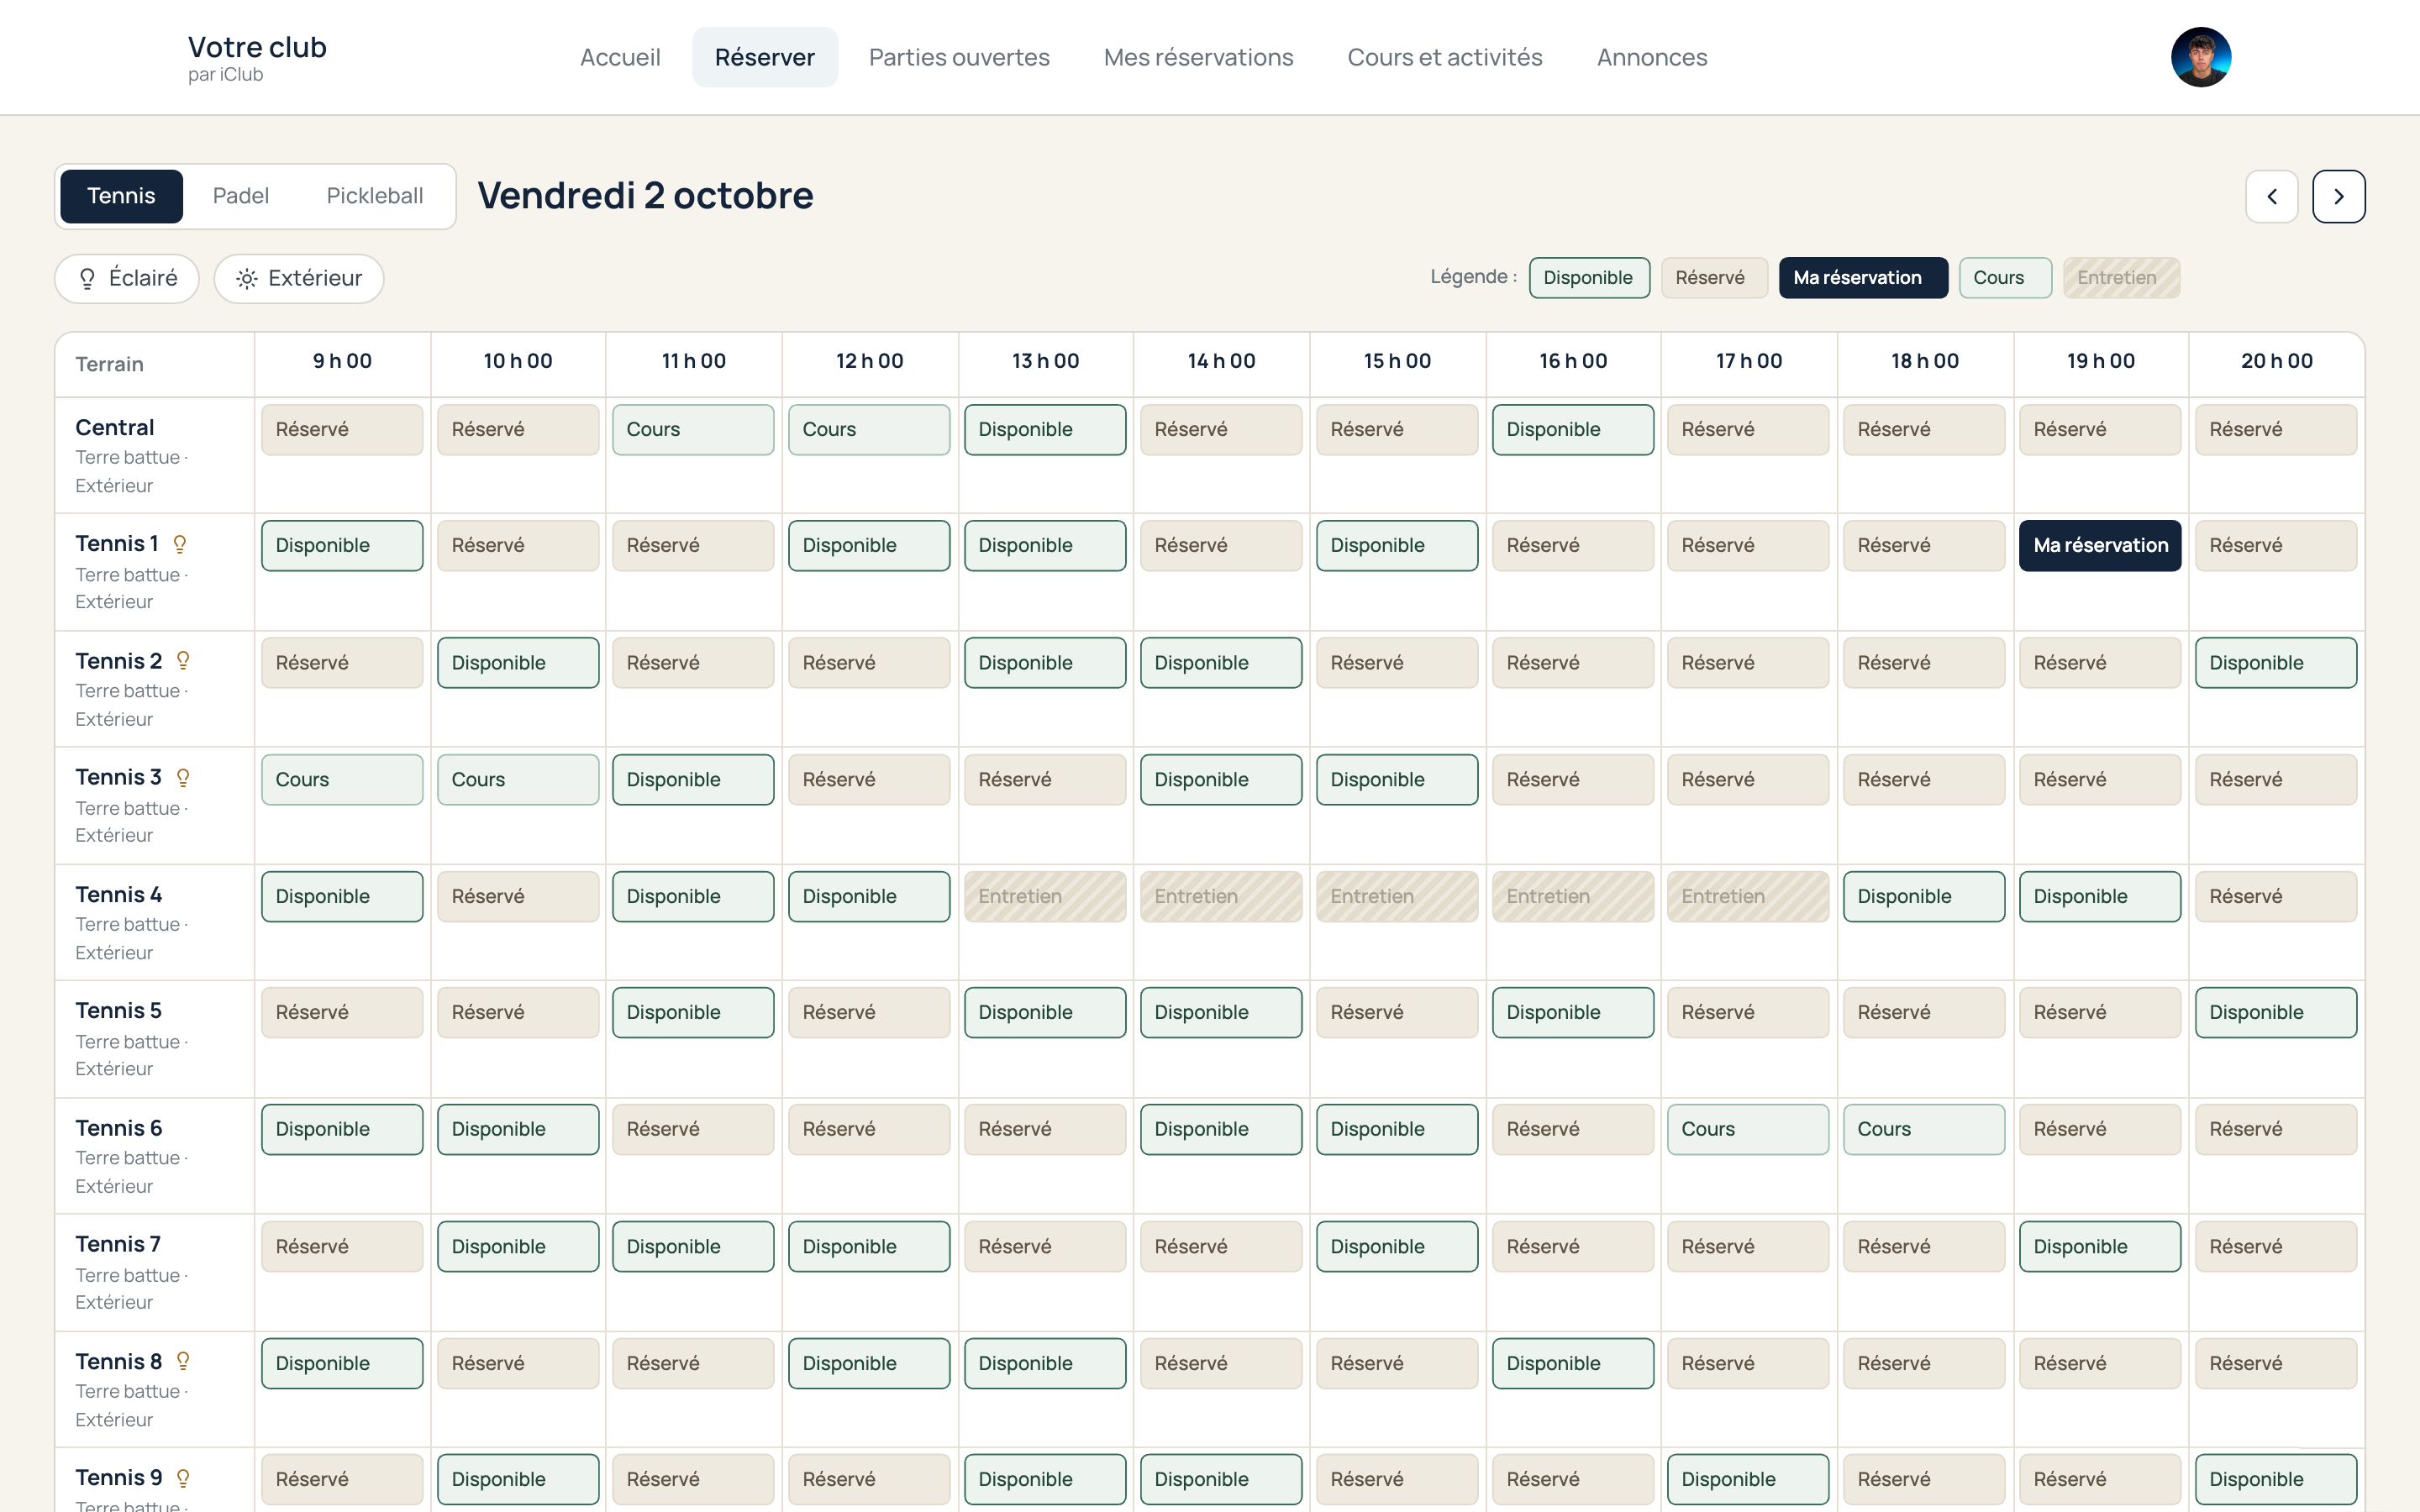Click Entretien slot on Tennis 4 at 13 h 00
The height and width of the screenshot is (1512, 2420).
click(1045, 897)
